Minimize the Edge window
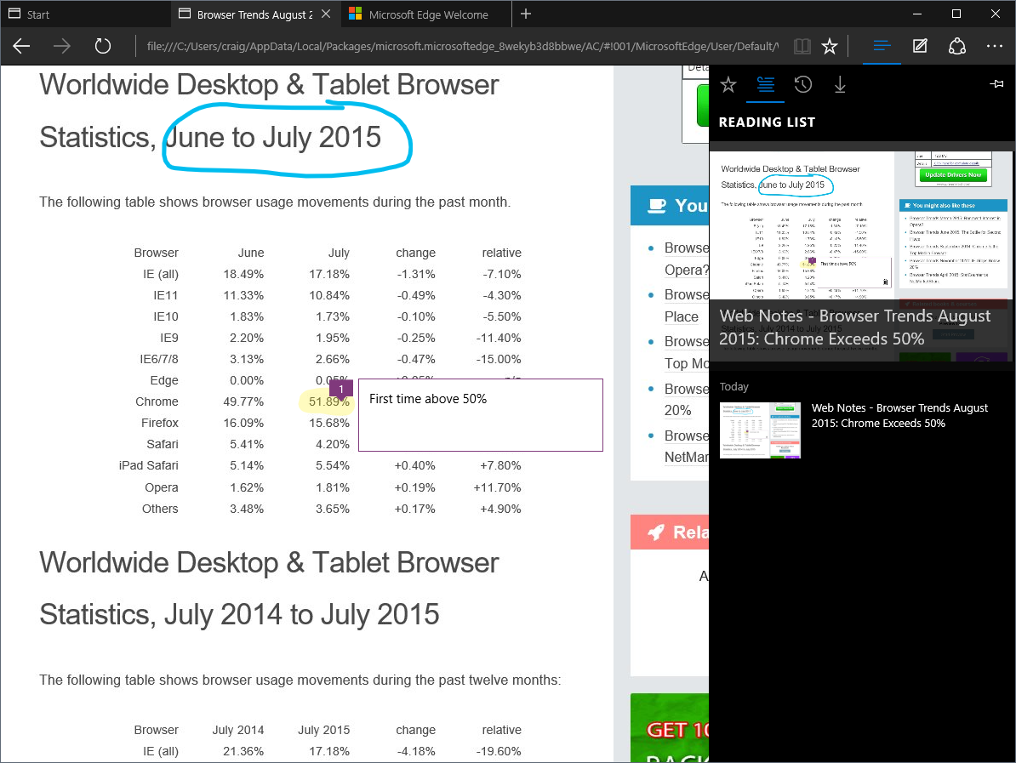Image resolution: width=1016 pixels, height=763 pixels. [x=916, y=14]
